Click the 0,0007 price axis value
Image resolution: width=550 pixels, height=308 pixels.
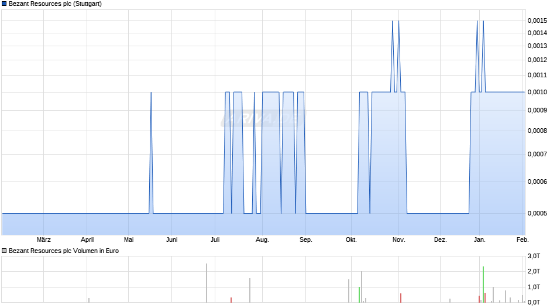537,154
